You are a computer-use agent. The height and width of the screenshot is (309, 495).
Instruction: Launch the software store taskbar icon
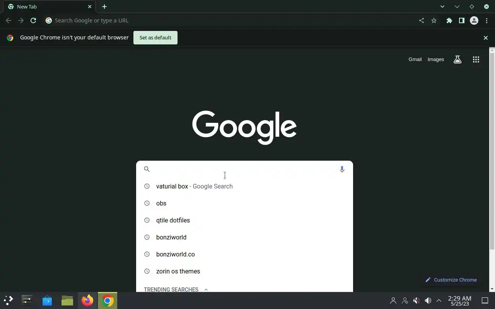47,301
